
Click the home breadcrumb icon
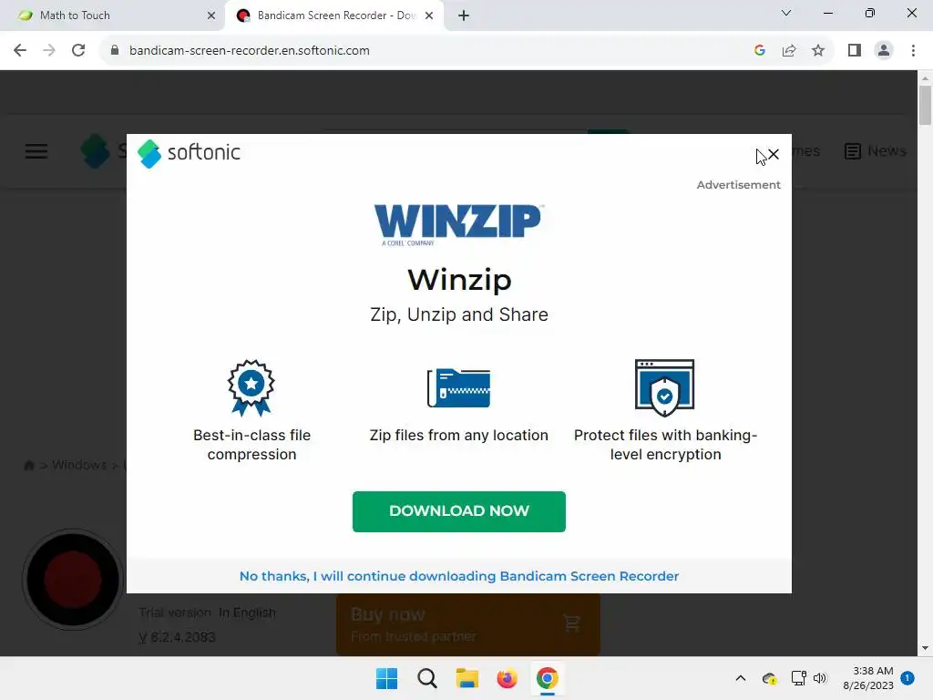[28, 465]
